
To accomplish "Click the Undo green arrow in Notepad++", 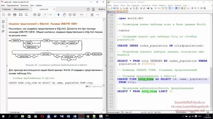I will click(141, 8).
